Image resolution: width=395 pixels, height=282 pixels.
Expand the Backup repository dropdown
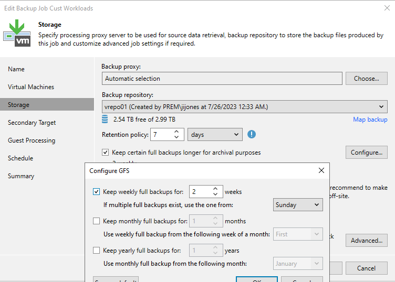244,107
